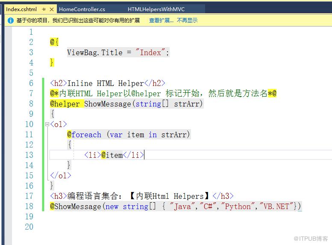The image size is (332, 245).
Task: Open the HTMLHelpersWithMVC tab
Action: pos(156,9)
